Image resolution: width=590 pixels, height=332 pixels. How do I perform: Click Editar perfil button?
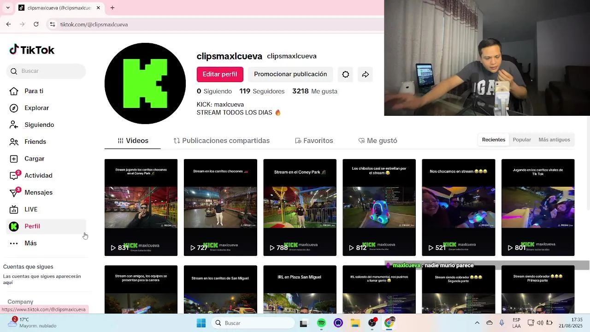pyautogui.click(x=220, y=74)
